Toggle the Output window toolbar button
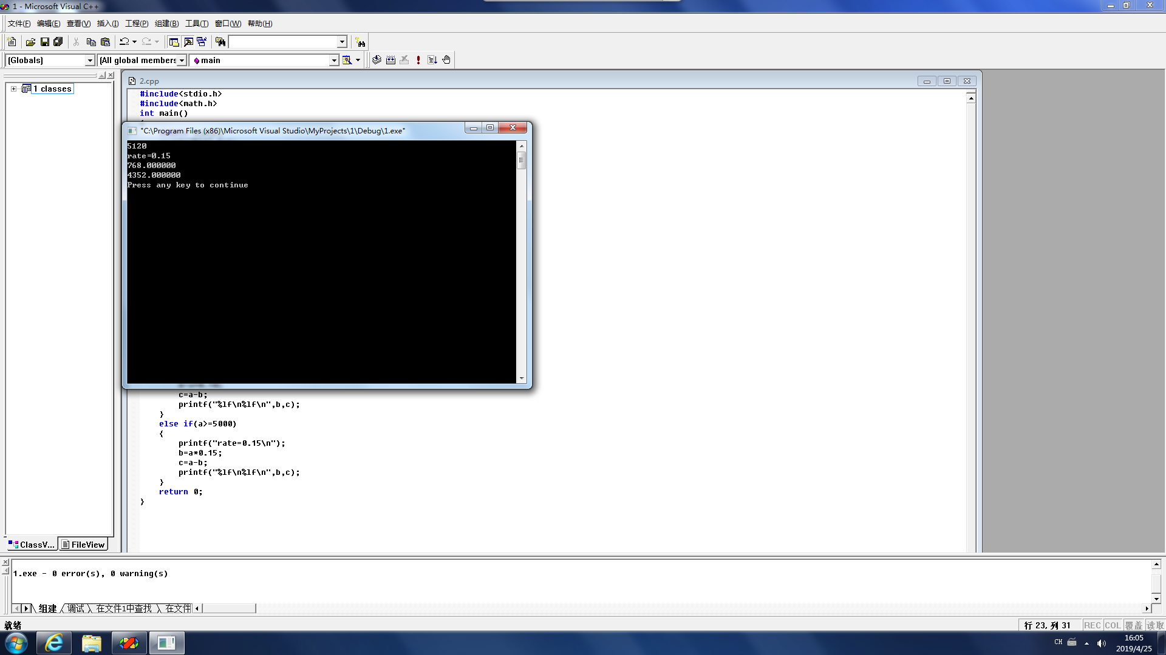Viewport: 1166px width, 655px height. tap(188, 42)
